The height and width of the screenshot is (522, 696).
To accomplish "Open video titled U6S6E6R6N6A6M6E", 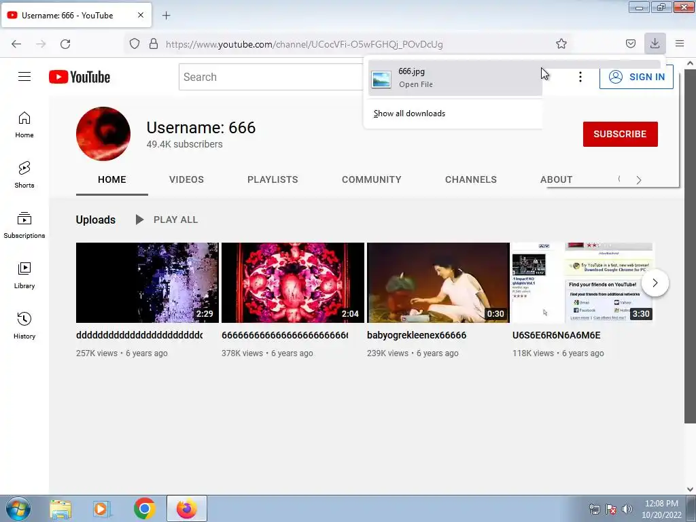I will [556, 335].
